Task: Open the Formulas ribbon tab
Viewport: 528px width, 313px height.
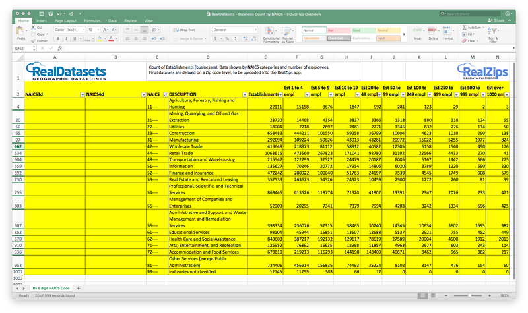Action: click(x=92, y=20)
